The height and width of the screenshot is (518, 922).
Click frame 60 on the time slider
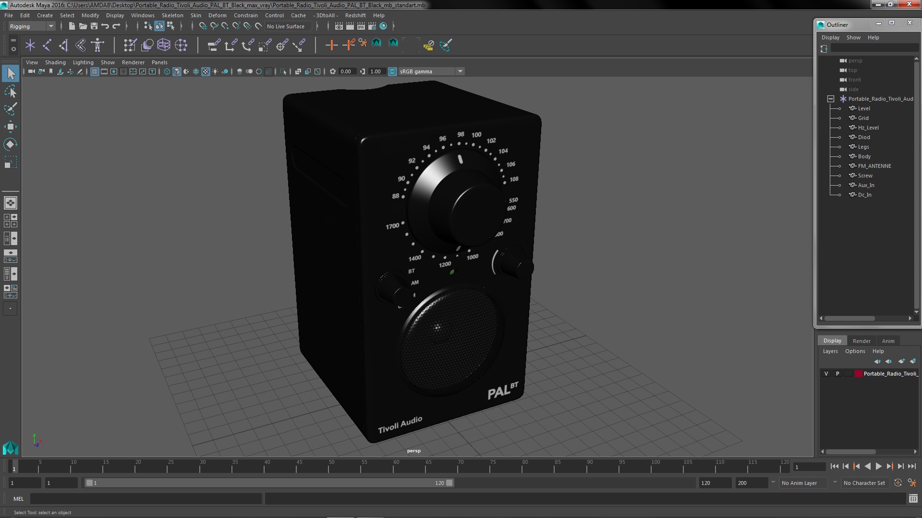point(396,466)
